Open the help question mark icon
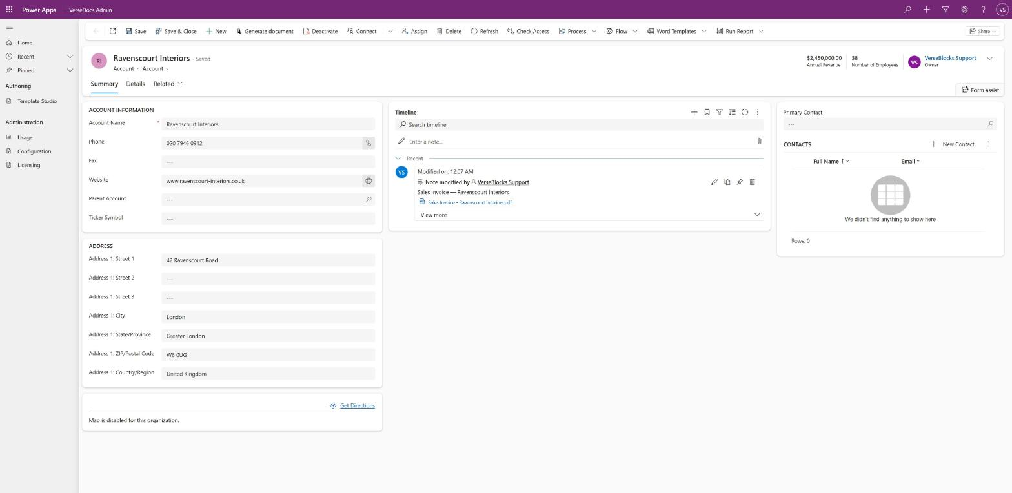The height and width of the screenshot is (493, 1012). click(x=983, y=10)
